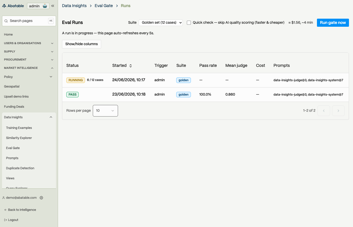This screenshot has height=227, width=353.
Task: Click the admin robot avatar icon
Action: tap(45, 6)
